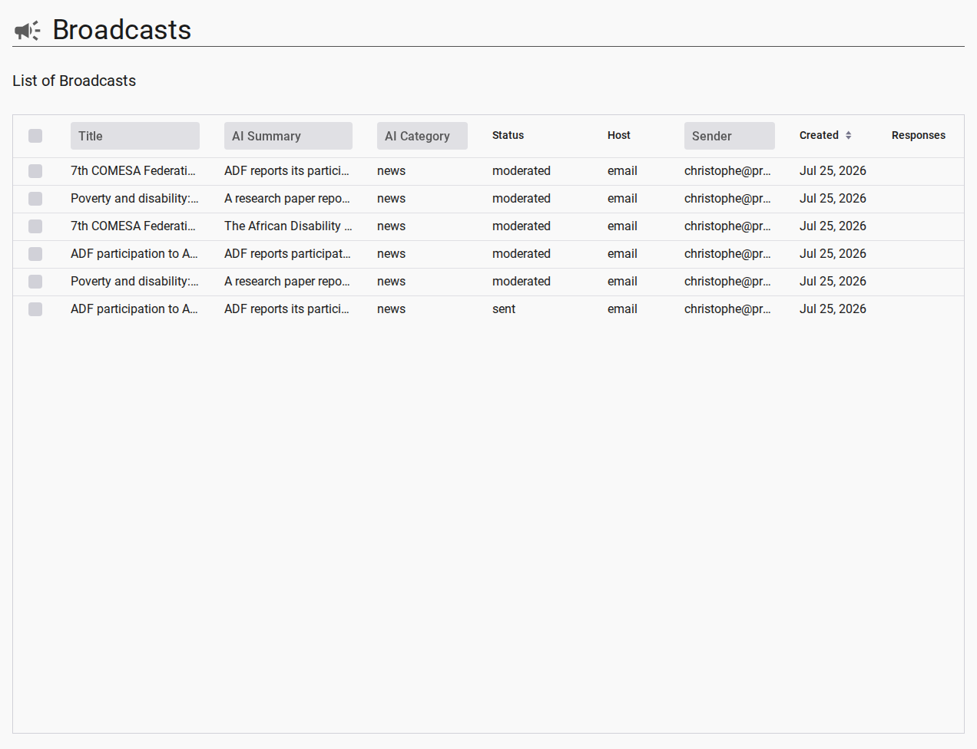Click the 'List of Broadcasts' subtitle
Screen dimensions: 977x749
pyautogui.click(x=74, y=81)
